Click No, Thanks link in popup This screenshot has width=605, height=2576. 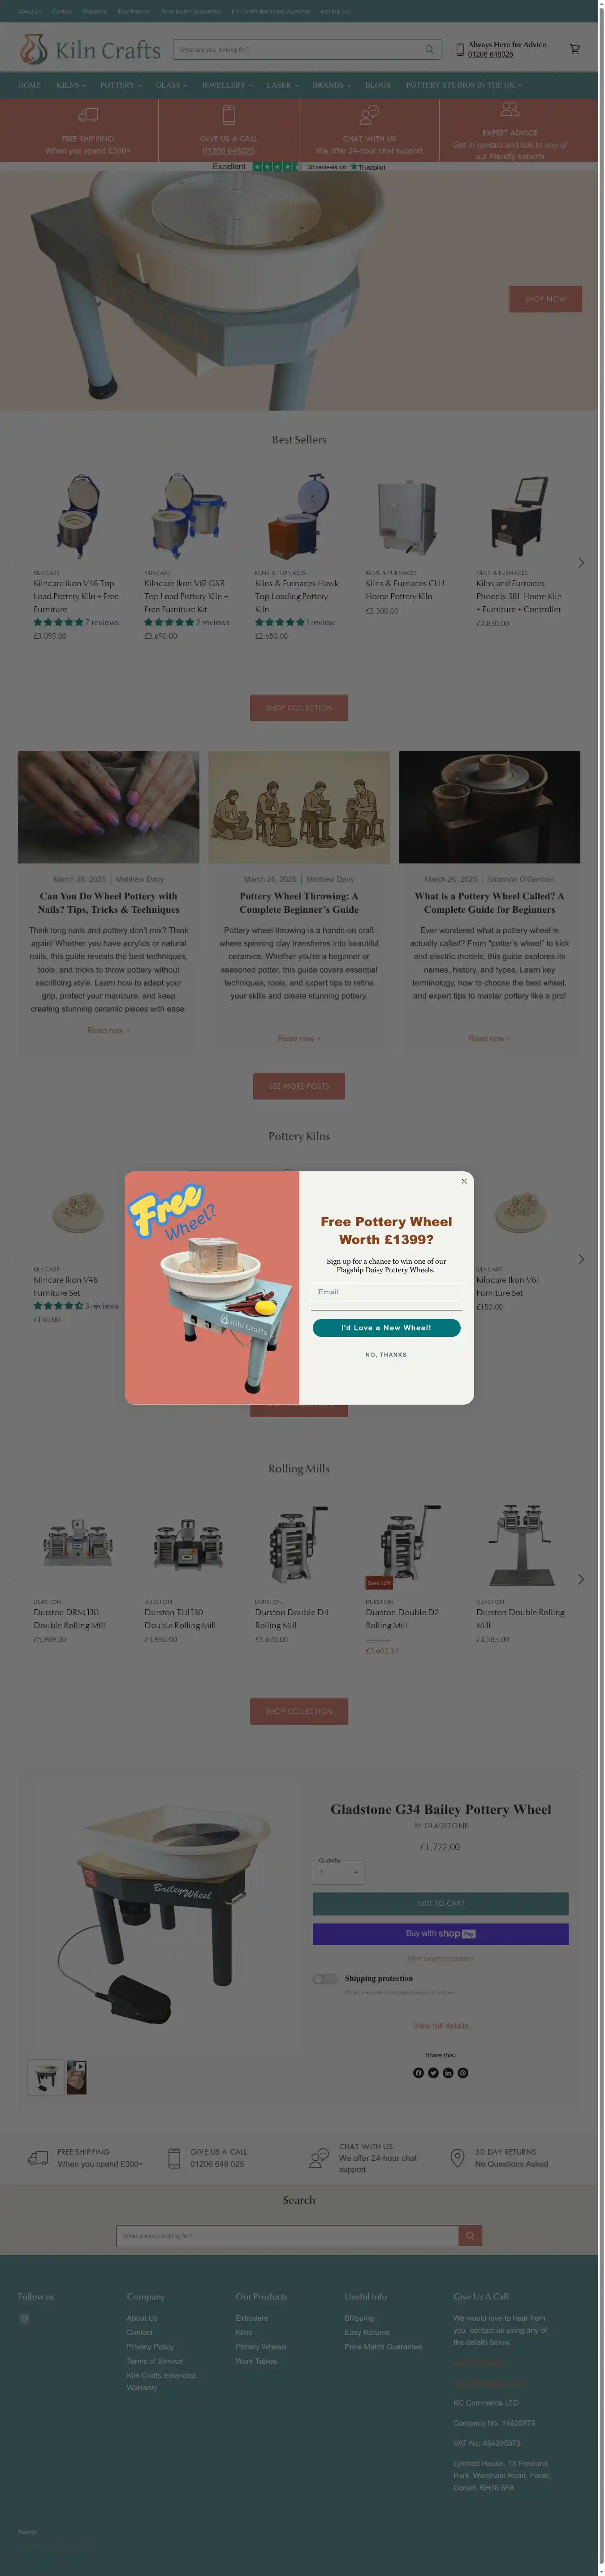(386, 1355)
